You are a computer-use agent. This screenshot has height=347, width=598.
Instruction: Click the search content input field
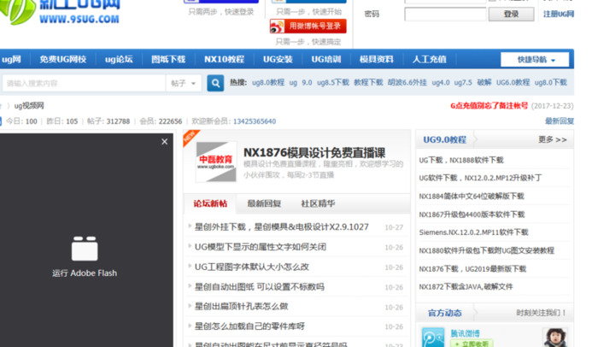pos(84,83)
